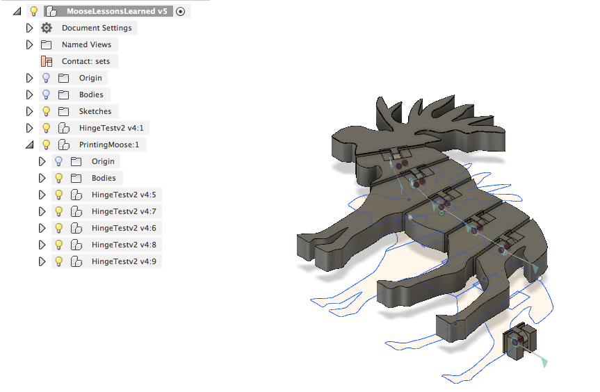Select the HingeTestv2 v4:8 label
This screenshot has height=392, width=600.
pos(124,245)
